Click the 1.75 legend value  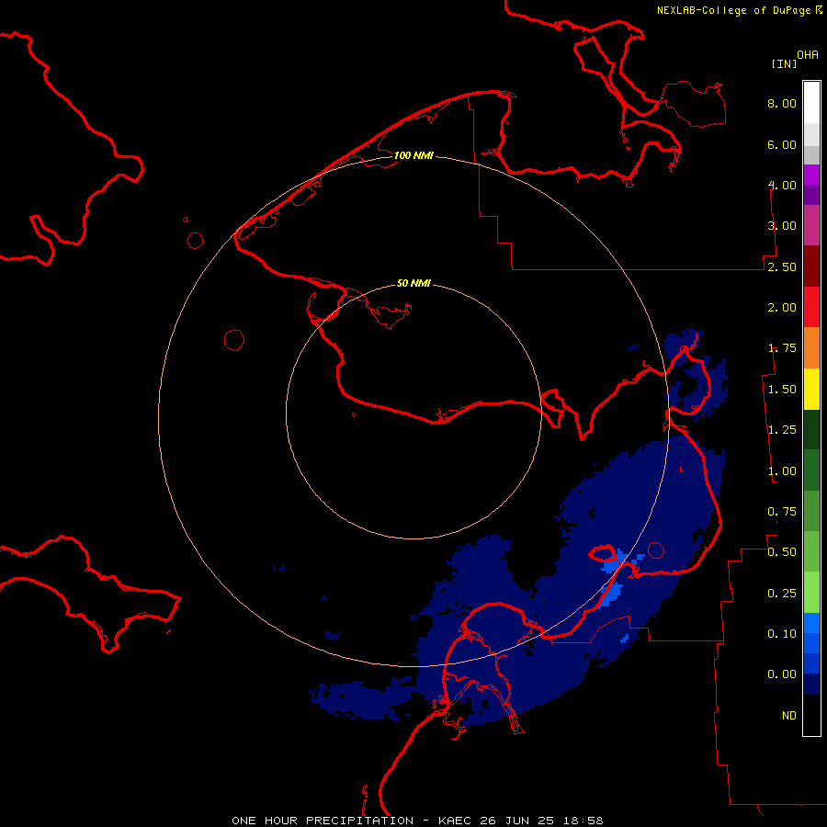[x=782, y=348]
